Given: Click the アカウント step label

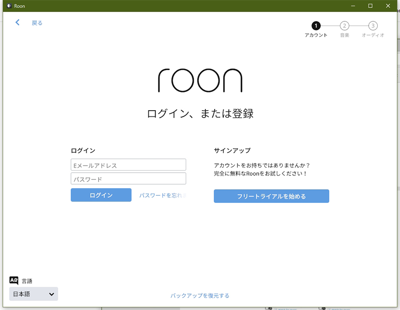Looking at the screenshot, I should (x=316, y=35).
